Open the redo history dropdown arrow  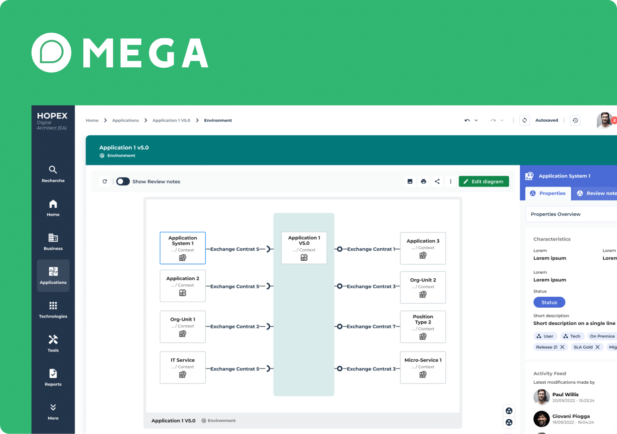click(x=502, y=120)
